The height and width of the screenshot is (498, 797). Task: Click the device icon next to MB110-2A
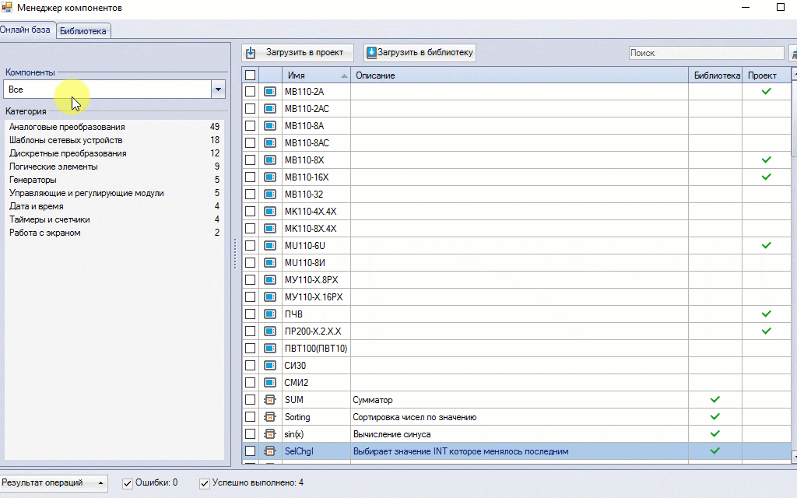point(270,92)
